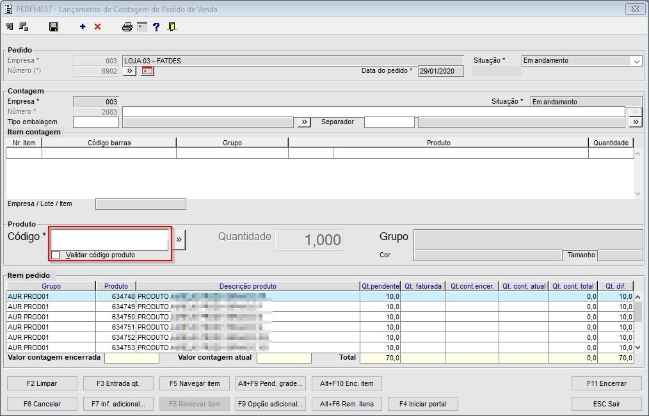Click F7 Inf. adicional button
649x416 pixels.
(118, 404)
